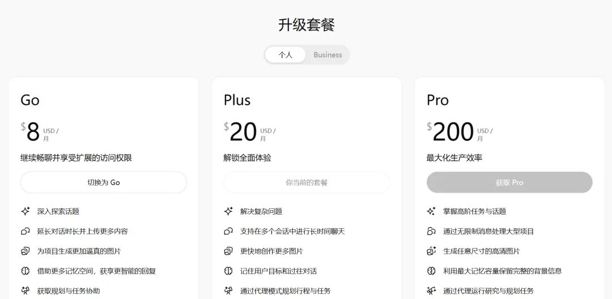Click the text 记住用户目标和过往对话

[x=278, y=271]
